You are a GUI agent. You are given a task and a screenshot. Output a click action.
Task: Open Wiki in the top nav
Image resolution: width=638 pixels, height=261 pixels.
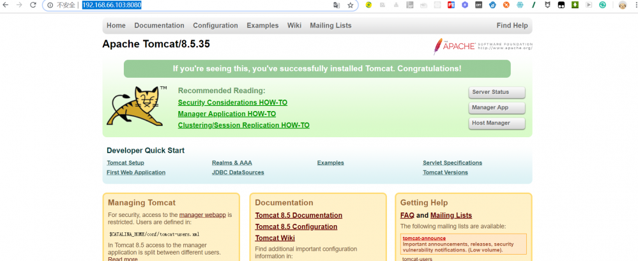(x=294, y=25)
